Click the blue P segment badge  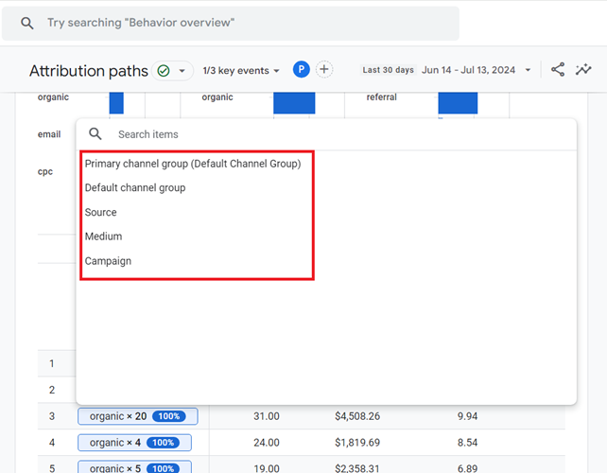pyautogui.click(x=302, y=70)
